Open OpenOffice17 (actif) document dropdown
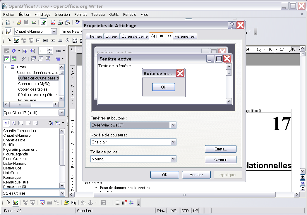 [61, 112]
